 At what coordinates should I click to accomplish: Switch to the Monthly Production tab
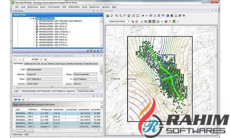pyautogui.click(x=75, y=64)
